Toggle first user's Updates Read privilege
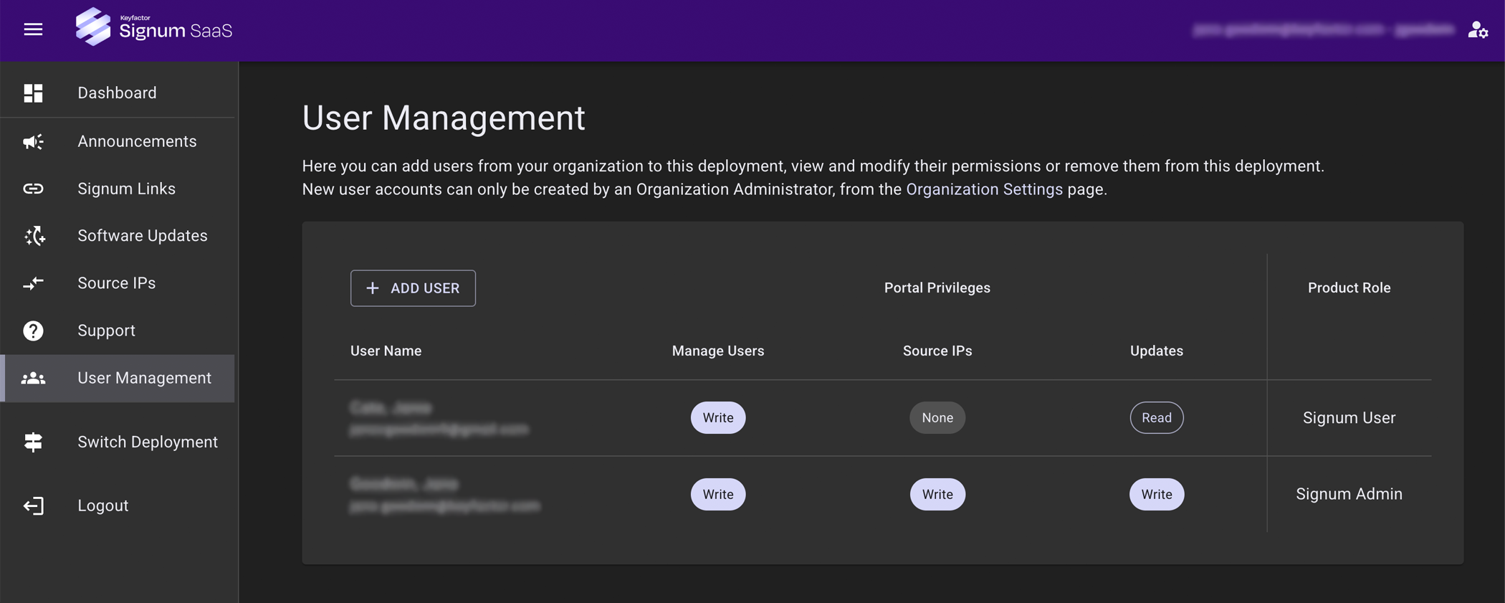This screenshot has width=1505, height=603. tap(1156, 418)
